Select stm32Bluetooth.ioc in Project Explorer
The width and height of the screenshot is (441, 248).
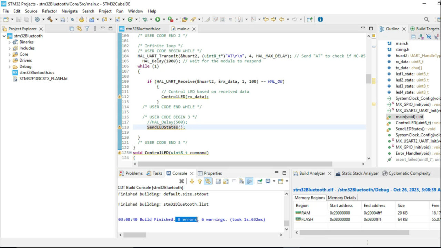[33, 73]
